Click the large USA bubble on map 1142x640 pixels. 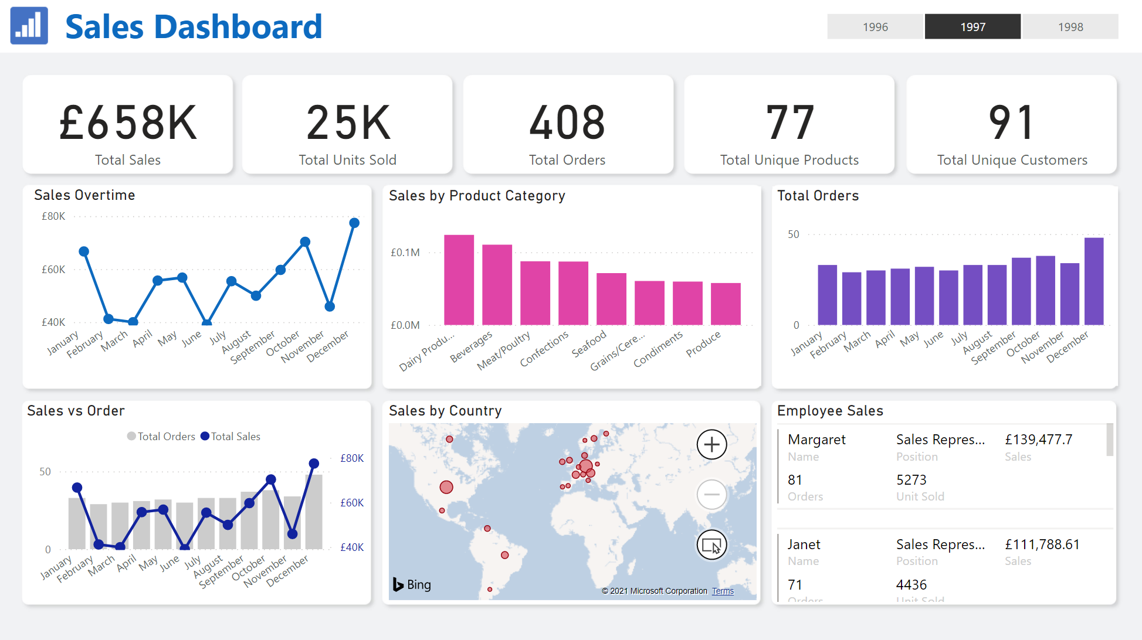click(446, 487)
